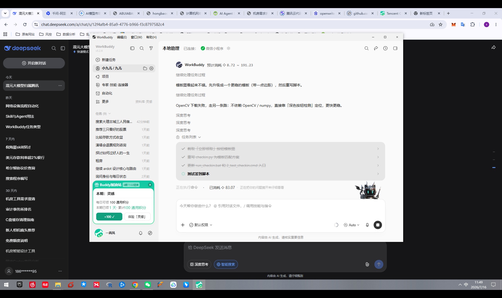Collapse the DeepSeek sidebar
Screen dimensions: 502x298
click(x=63, y=48)
